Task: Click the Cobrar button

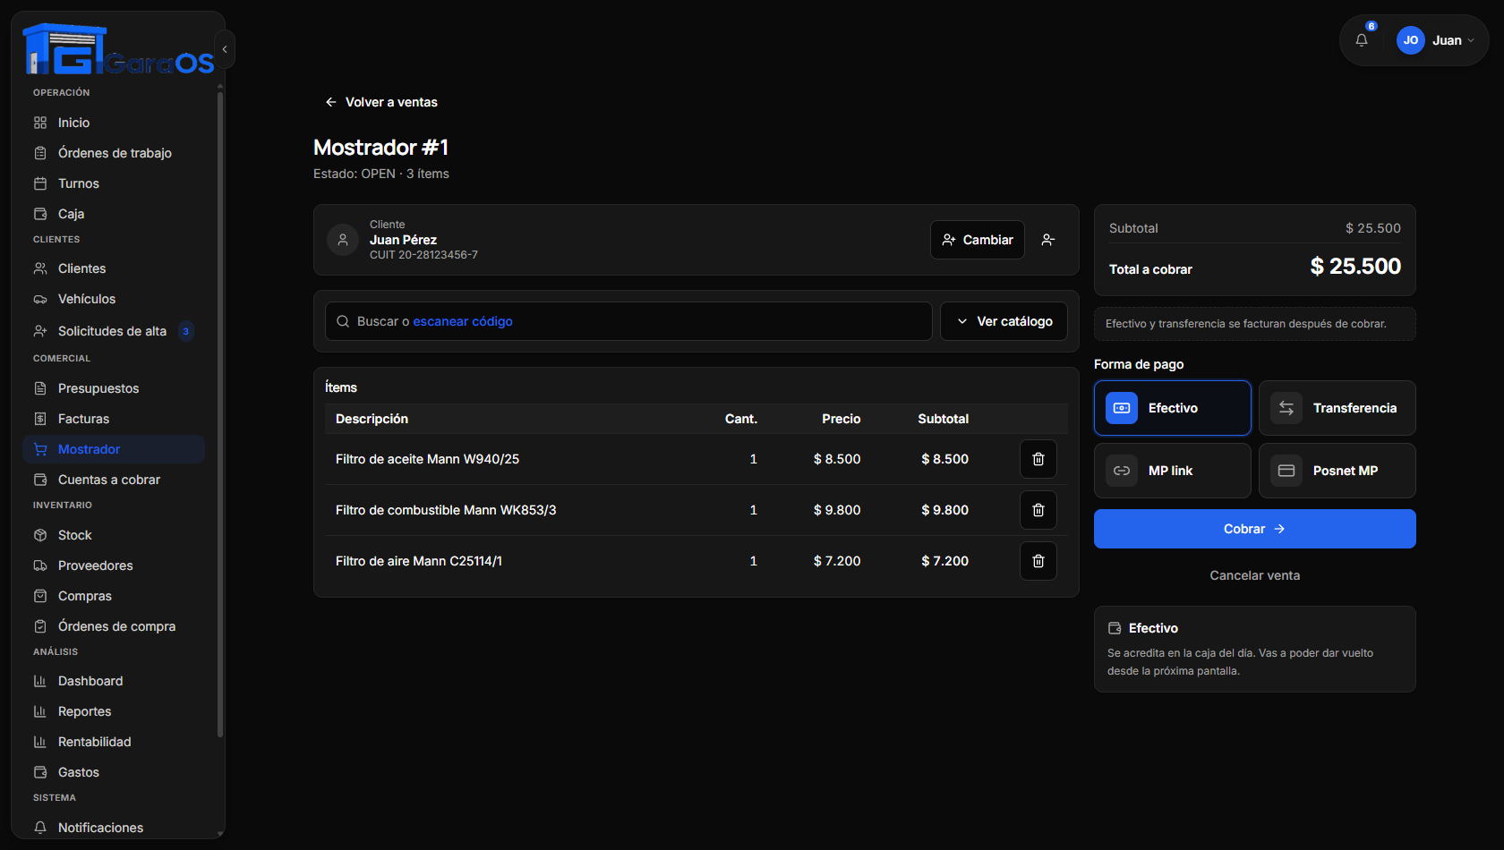Action: [x=1255, y=529]
